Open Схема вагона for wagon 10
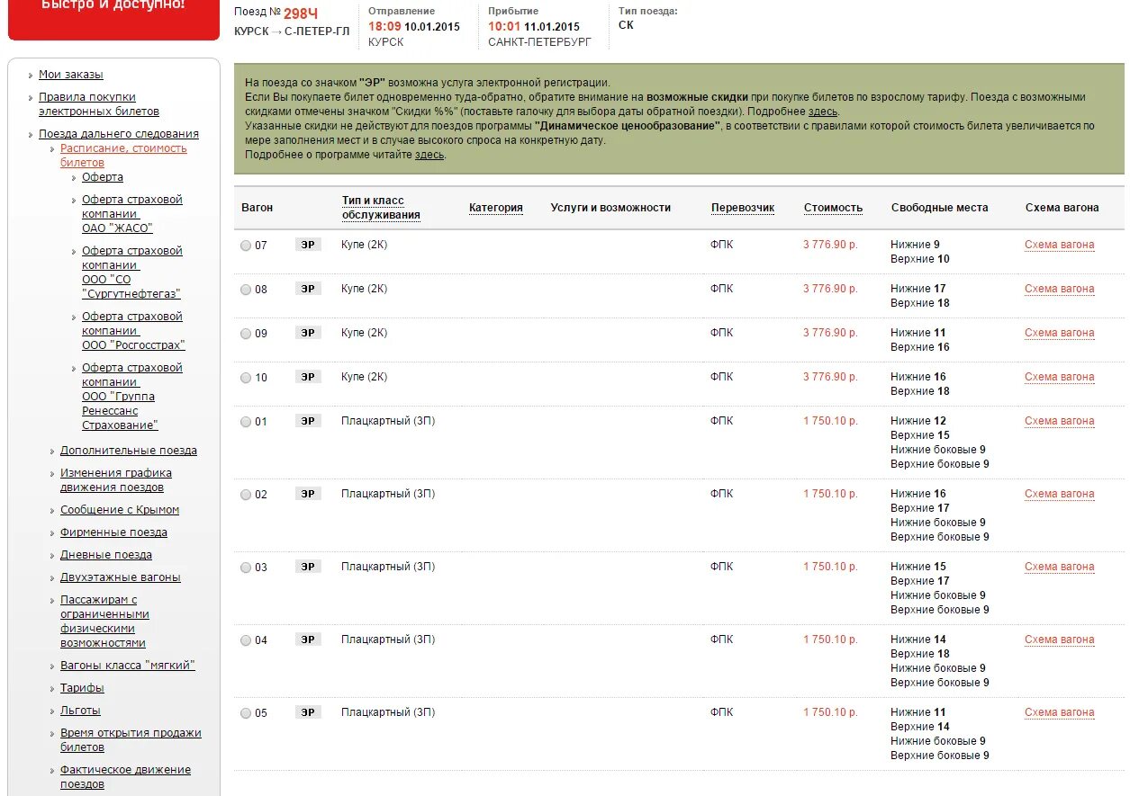This screenshot has width=1130, height=796. click(x=1060, y=377)
